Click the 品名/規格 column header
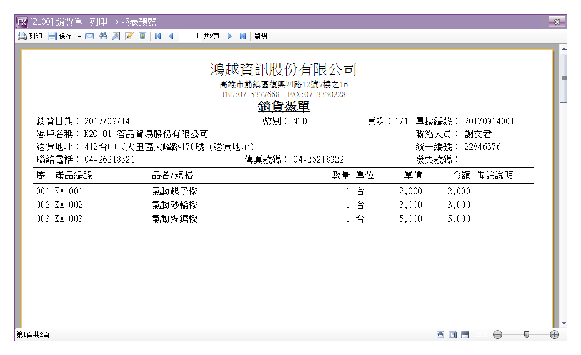581x355 pixels. 172,175
